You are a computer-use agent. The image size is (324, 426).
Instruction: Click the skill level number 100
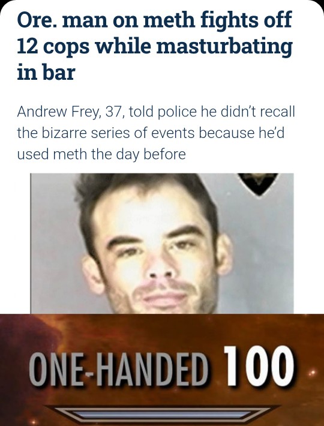pos(258,365)
